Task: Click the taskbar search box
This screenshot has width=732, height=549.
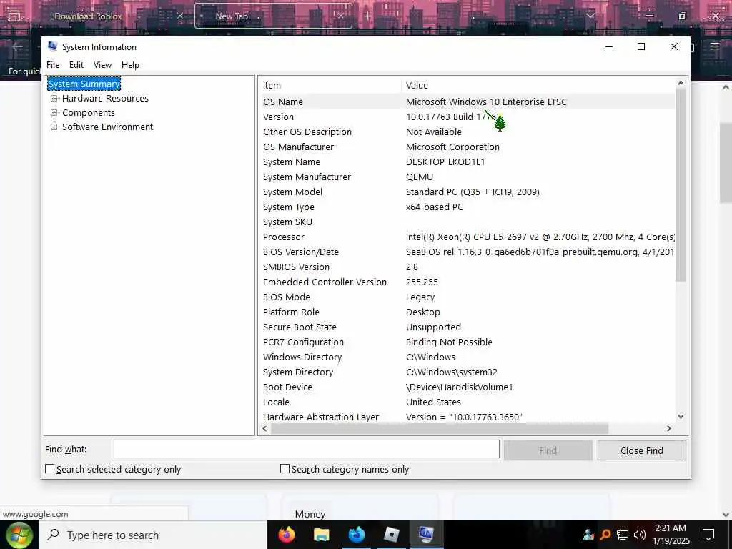Action: 153,535
